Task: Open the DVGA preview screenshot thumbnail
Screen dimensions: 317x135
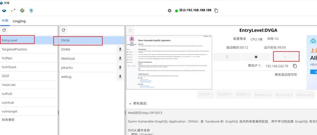Action: 169,62
